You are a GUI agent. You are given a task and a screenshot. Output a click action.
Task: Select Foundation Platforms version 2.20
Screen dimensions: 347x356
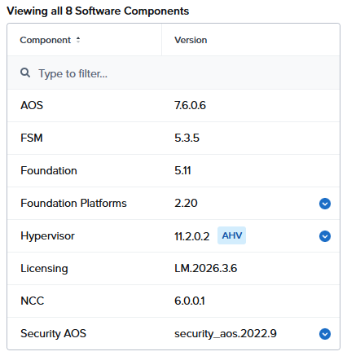pos(186,203)
